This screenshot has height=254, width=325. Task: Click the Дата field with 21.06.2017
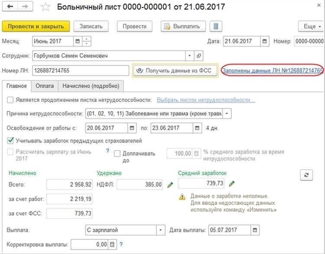(x=242, y=41)
